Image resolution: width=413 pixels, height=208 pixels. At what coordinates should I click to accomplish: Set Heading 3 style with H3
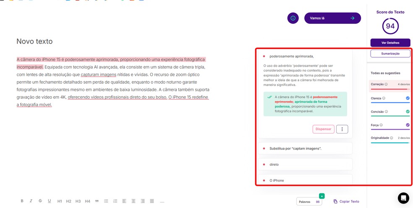78,201
